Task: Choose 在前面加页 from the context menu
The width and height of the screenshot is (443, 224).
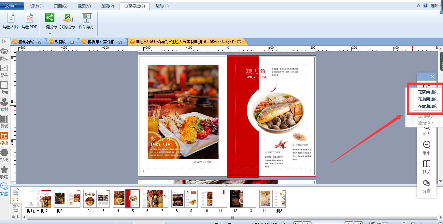Action: 428,92
